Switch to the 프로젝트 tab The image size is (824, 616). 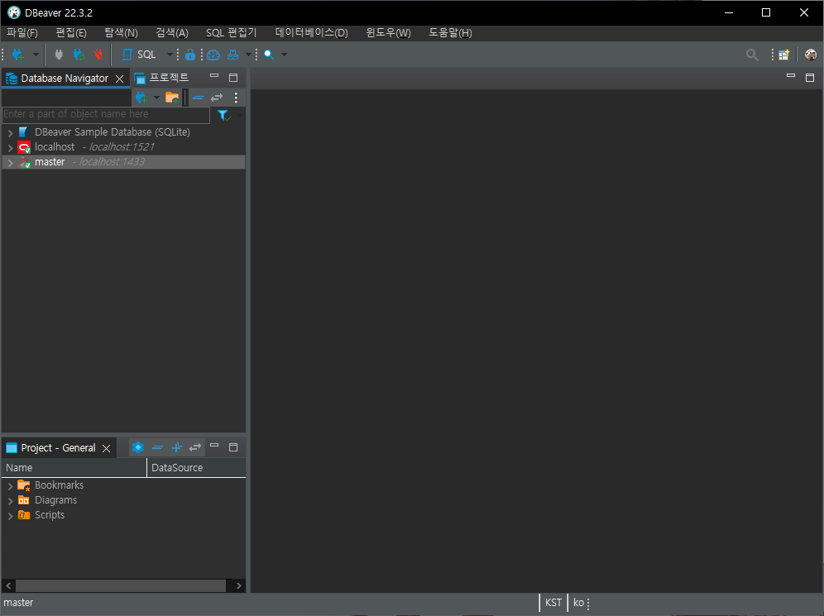click(x=162, y=78)
